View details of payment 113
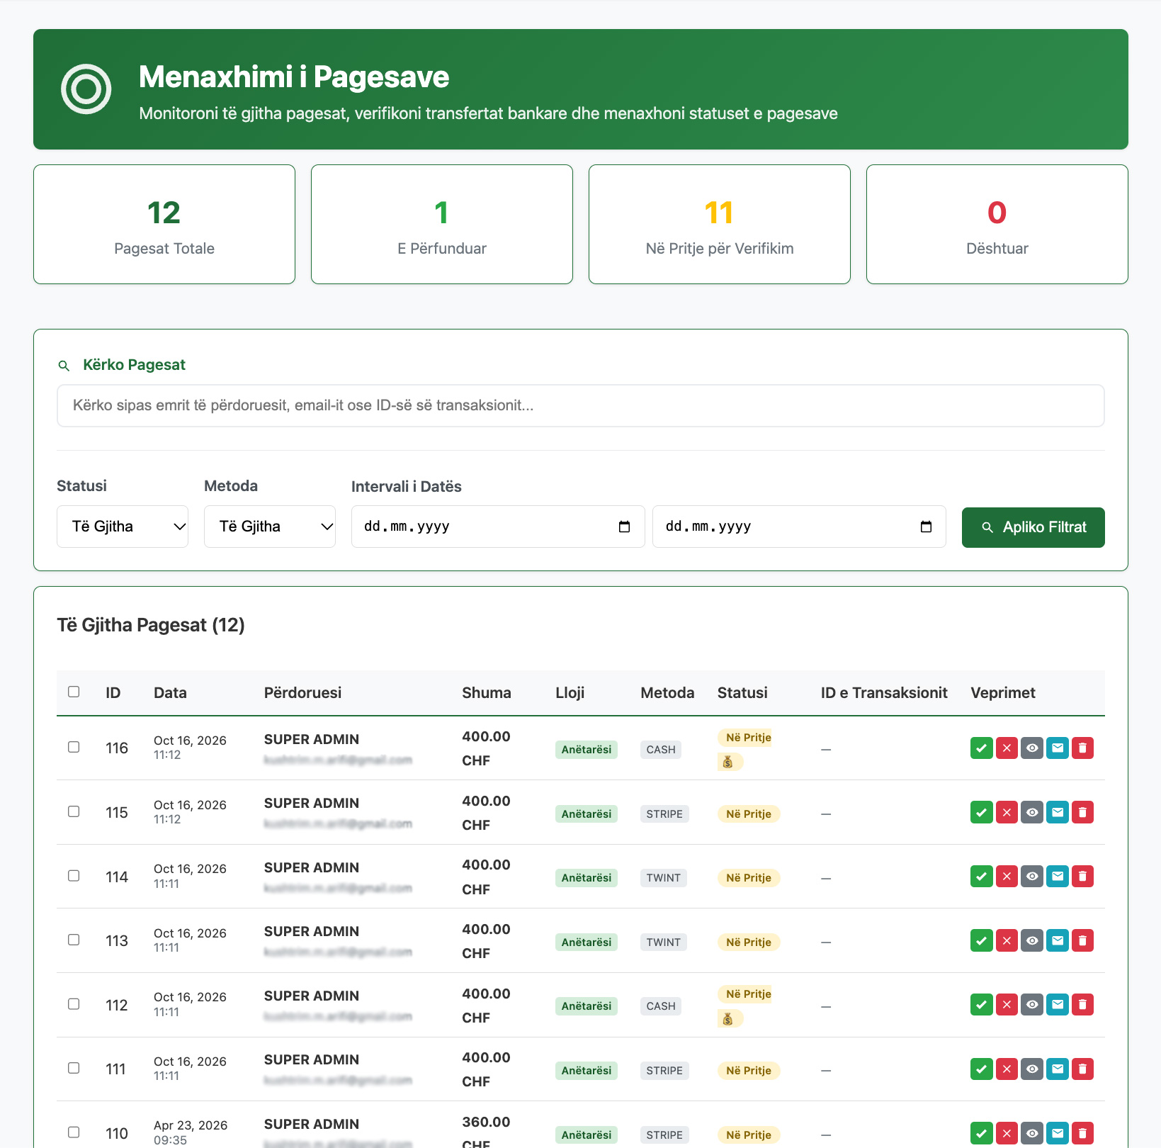The image size is (1161, 1148). pyautogui.click(x=1032, y=941)
